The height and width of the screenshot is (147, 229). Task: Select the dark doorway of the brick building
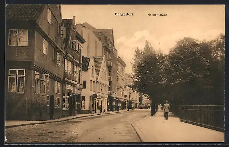click(52, 107)
